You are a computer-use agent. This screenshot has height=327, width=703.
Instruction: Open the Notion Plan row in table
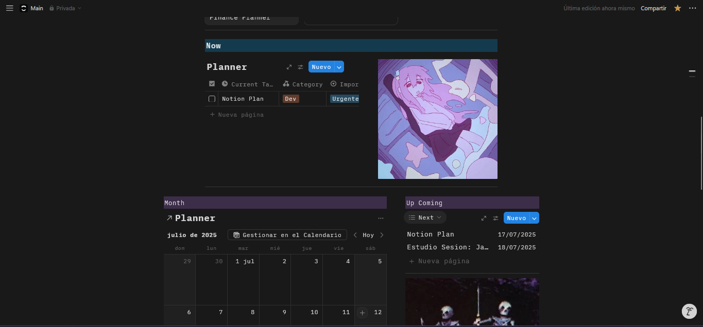pos(243,99)
